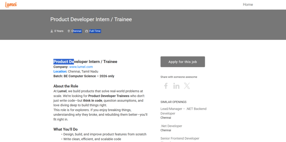
Task: Click the What You'll Do heading
Action: click(65, 129)
